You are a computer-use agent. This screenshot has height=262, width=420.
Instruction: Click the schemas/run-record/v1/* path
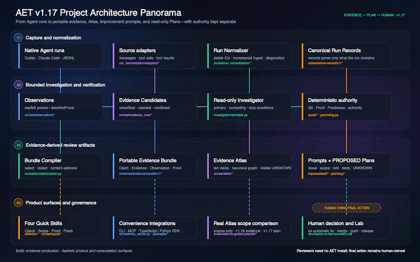[x=325, y=63]
